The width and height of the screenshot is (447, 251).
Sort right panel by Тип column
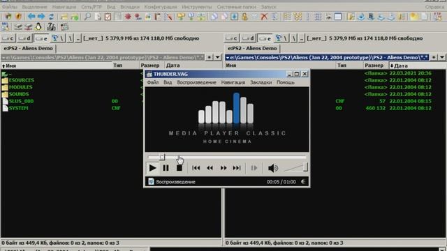click(350, 66)
